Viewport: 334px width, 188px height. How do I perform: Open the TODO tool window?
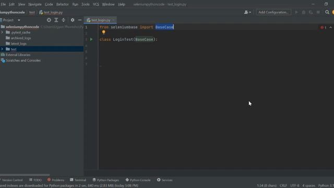(x=35, y=180)
